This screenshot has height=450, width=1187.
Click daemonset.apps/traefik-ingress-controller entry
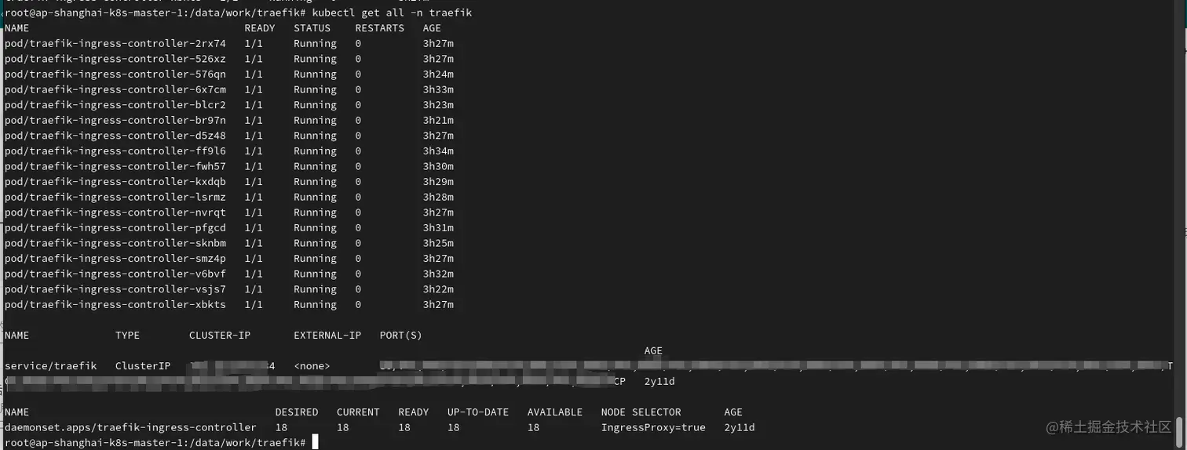click(130, 427)
